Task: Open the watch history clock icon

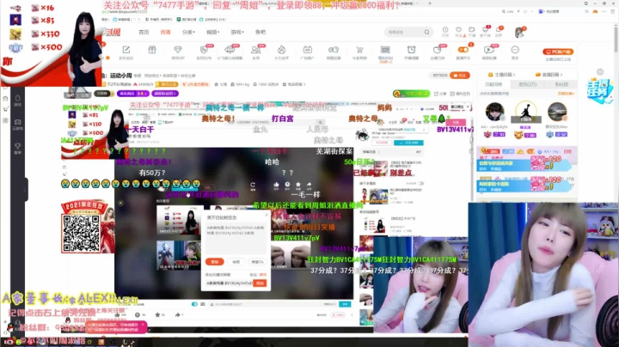Action: [445, 30]
